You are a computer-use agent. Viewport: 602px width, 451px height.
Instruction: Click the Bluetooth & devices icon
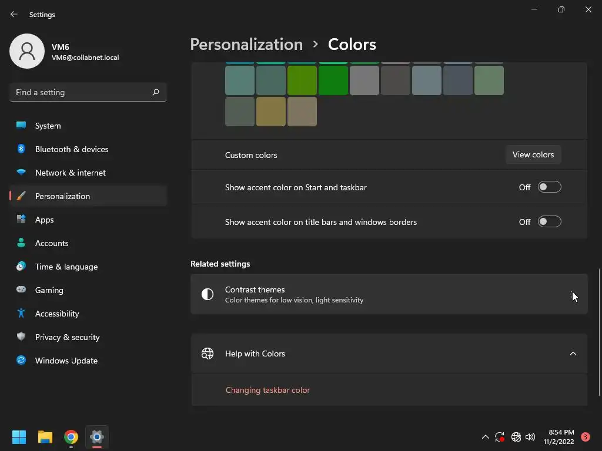21,149
